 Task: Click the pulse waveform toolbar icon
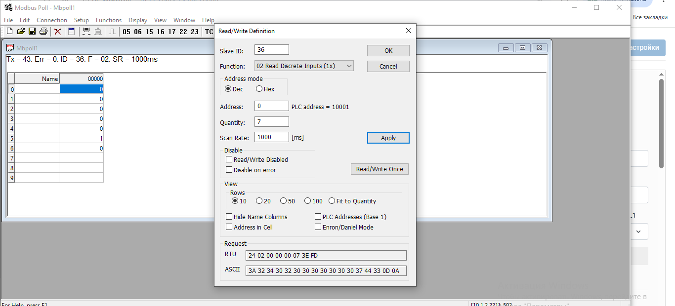(x=112, y=32)
